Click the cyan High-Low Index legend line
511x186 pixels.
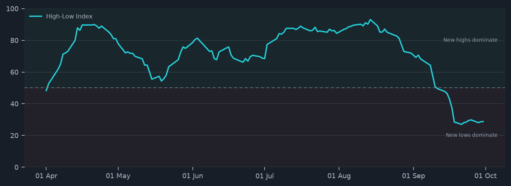click(36, 16)
